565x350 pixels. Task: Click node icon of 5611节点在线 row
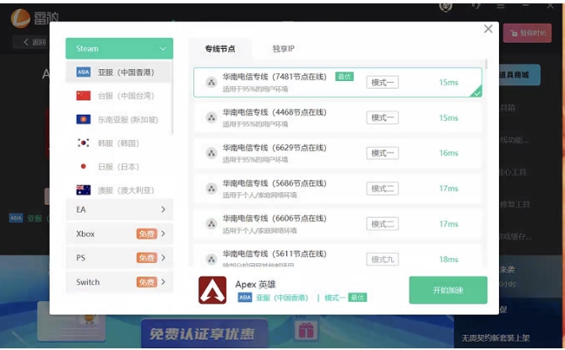[x=211, y=259]
